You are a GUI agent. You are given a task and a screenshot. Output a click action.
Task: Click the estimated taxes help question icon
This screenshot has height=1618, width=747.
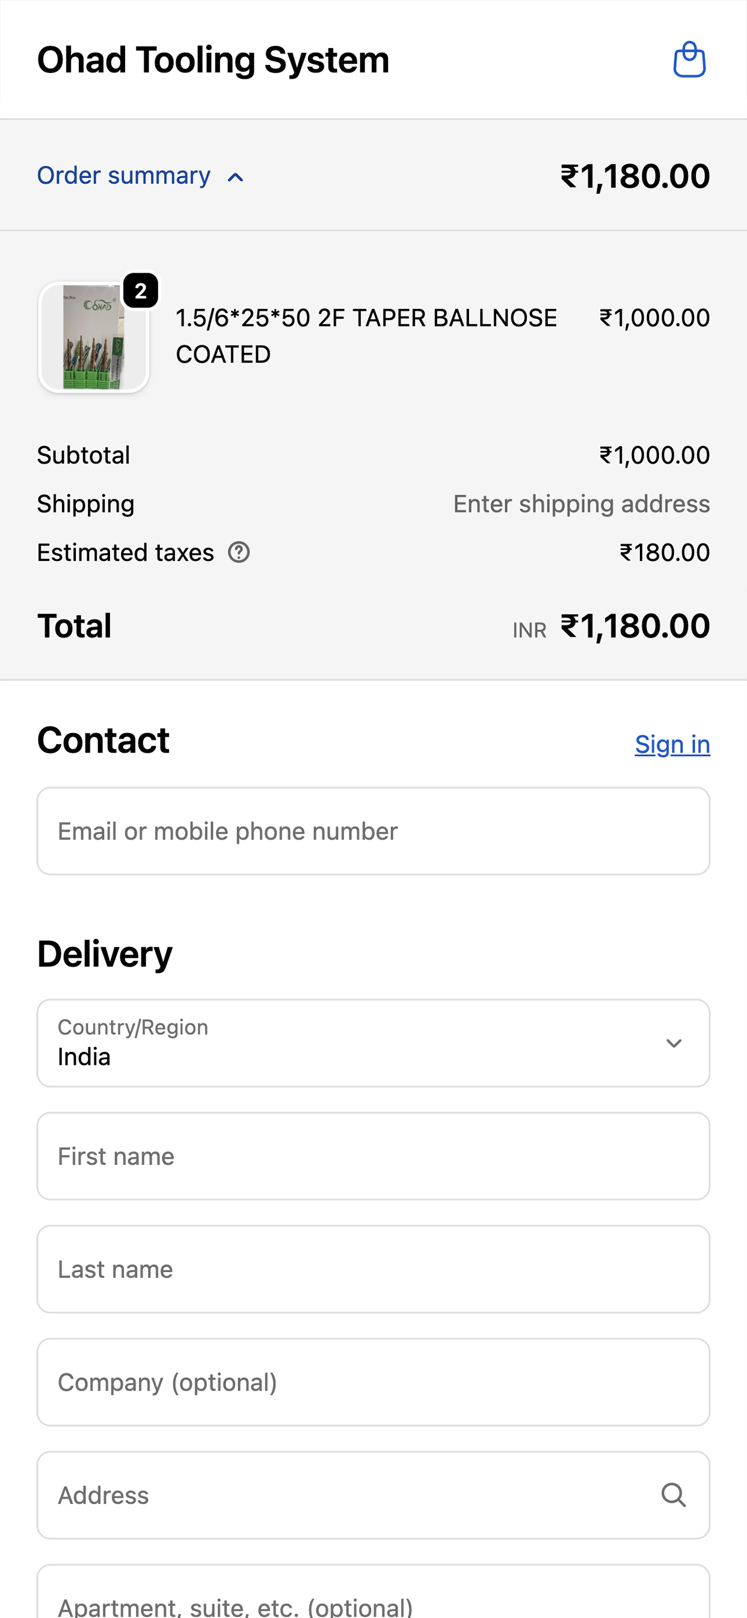[239, 553]
